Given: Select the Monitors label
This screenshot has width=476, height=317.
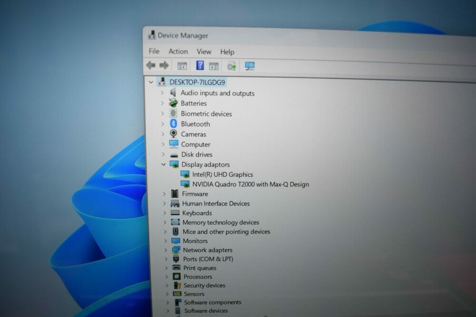Looking at the screenshot, I should 195,241.
